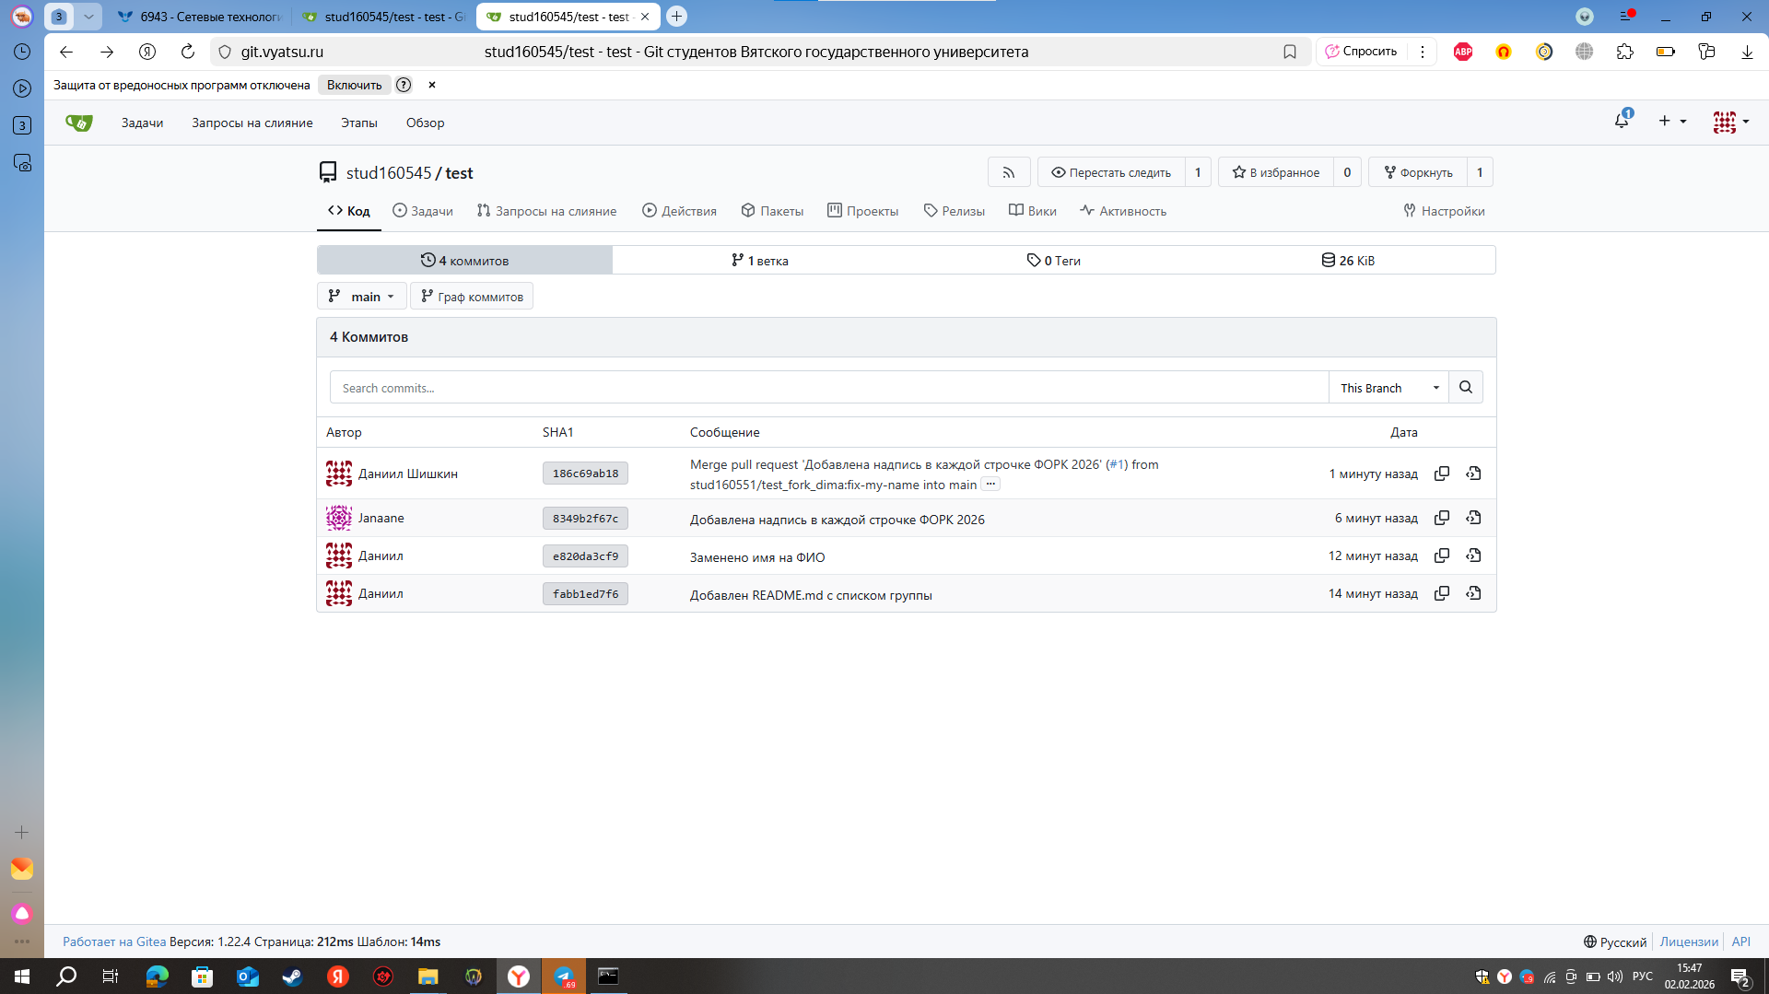This screenshot has width=1769, height=994.
Task: Click the RSS feed icon button
Action: coord(1009,172)
